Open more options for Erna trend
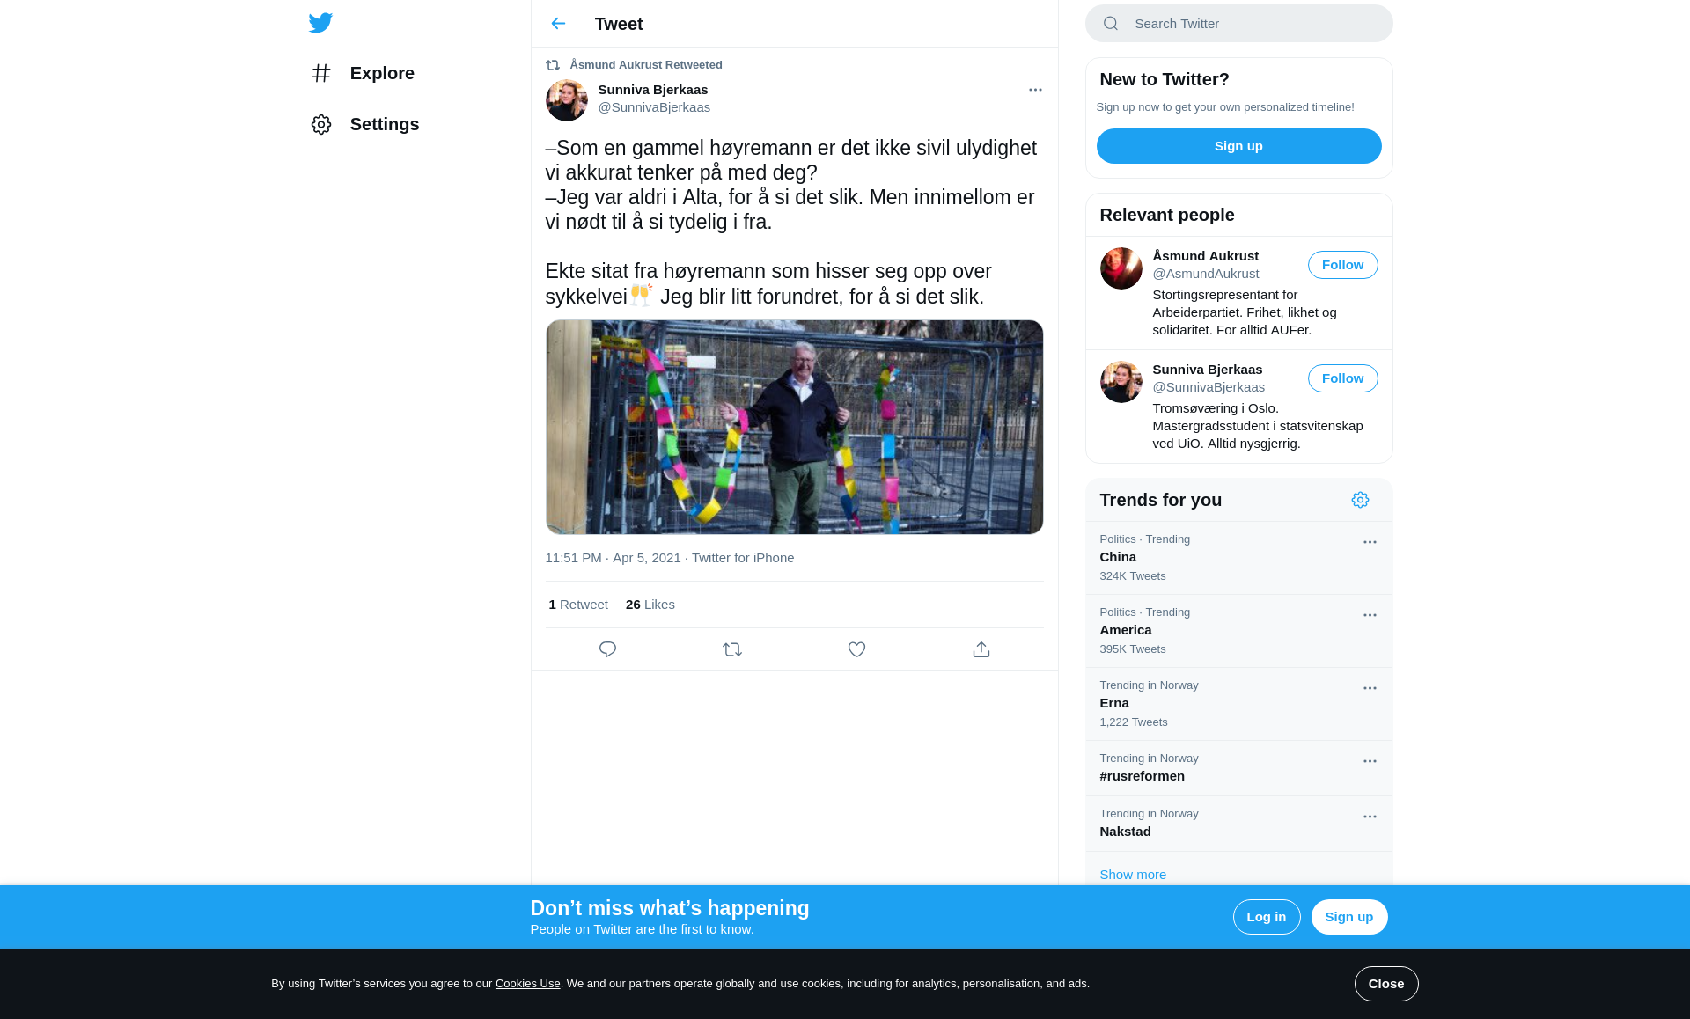Screen dimensions: 1690x1019 click(1370, 688)
